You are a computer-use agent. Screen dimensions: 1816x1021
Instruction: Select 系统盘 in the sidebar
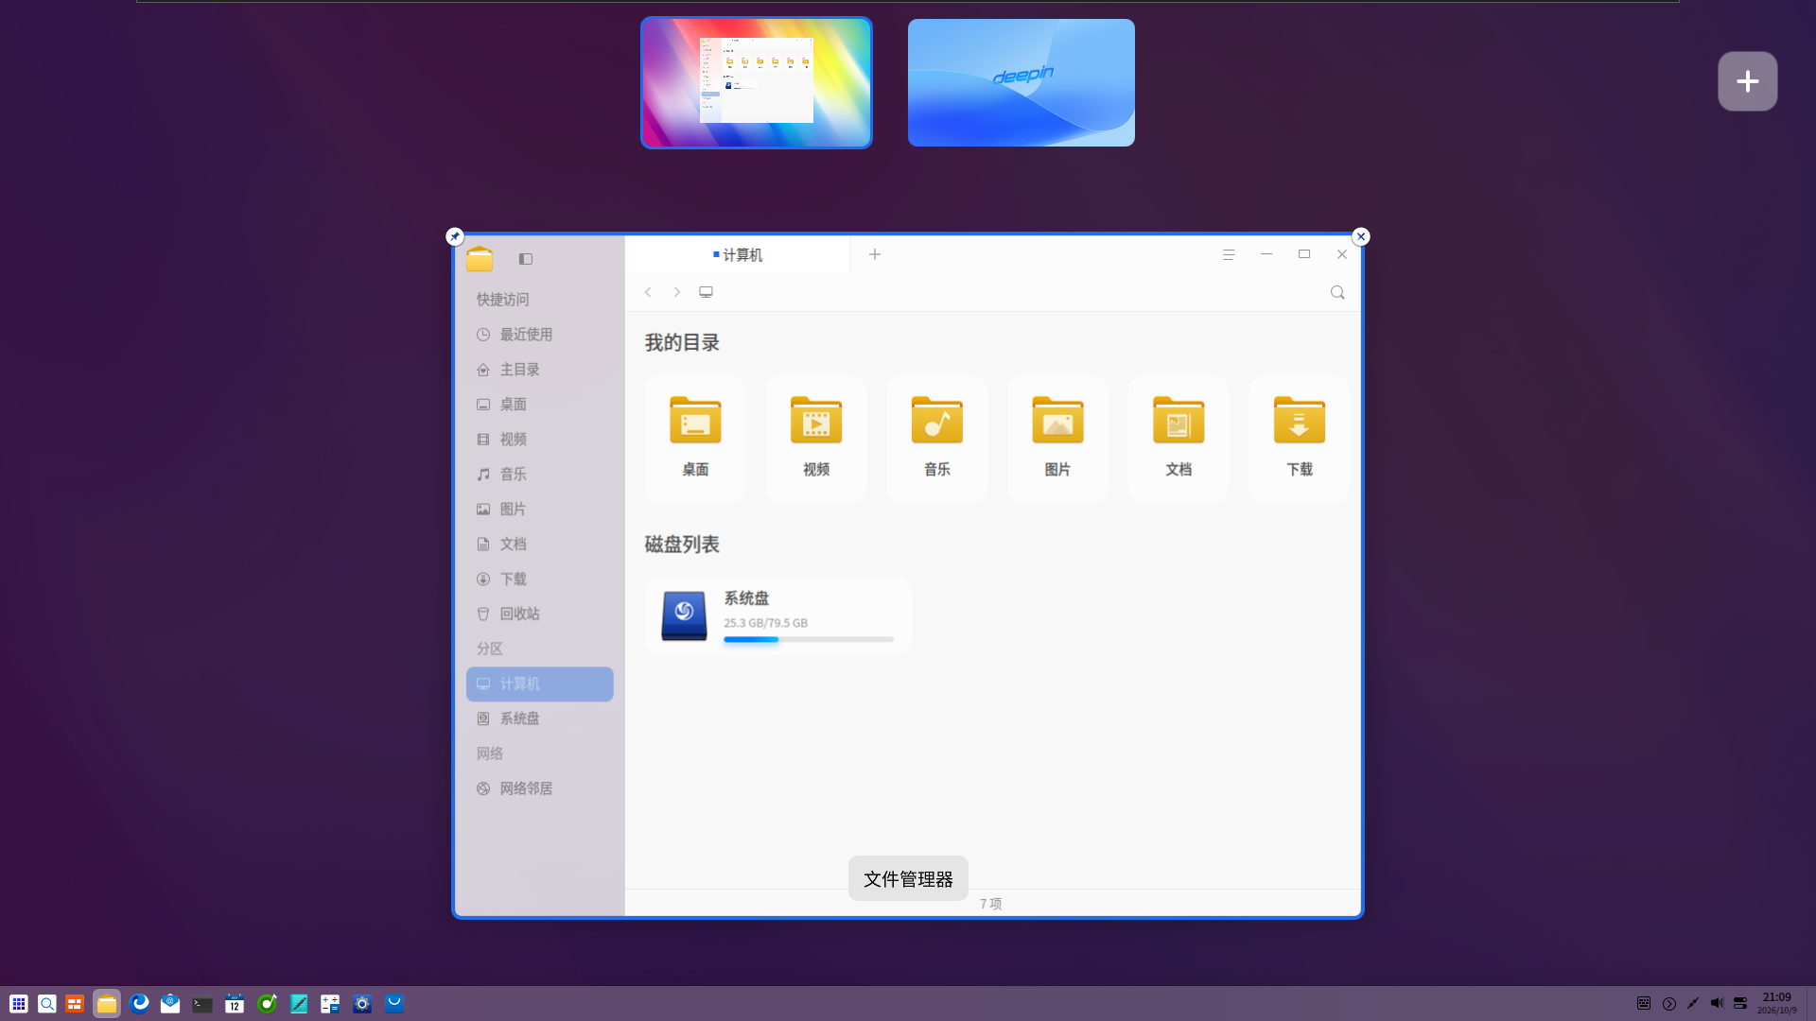pos(539,719)
